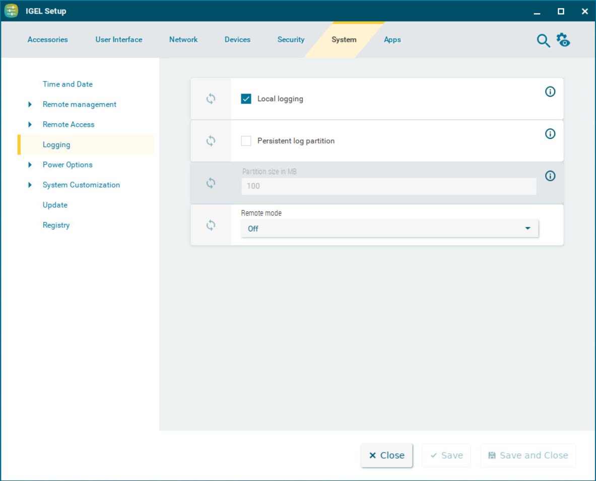Expand the Power Options tree node
Image resolution: width=596 pixels, height=481 pixels.
(30, 165)
